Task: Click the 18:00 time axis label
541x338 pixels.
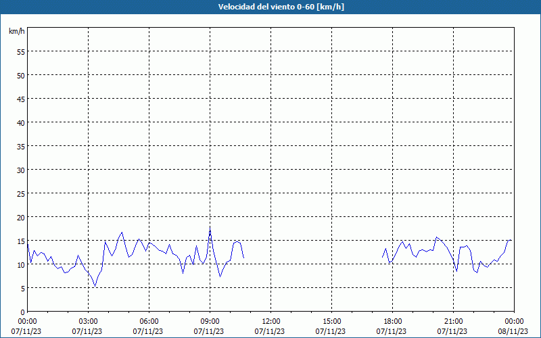Action: pyautogui.click(x=393, y=322)
